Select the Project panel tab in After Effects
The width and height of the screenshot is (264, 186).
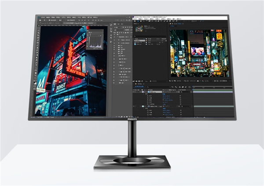click(x=136, y=24)
